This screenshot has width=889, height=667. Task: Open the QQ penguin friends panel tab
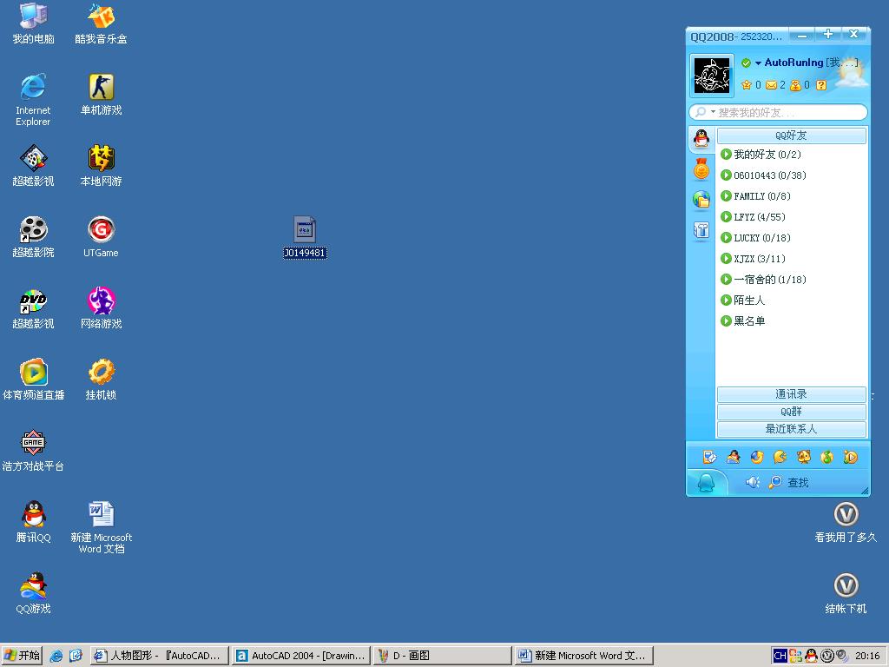coord(701,138)
